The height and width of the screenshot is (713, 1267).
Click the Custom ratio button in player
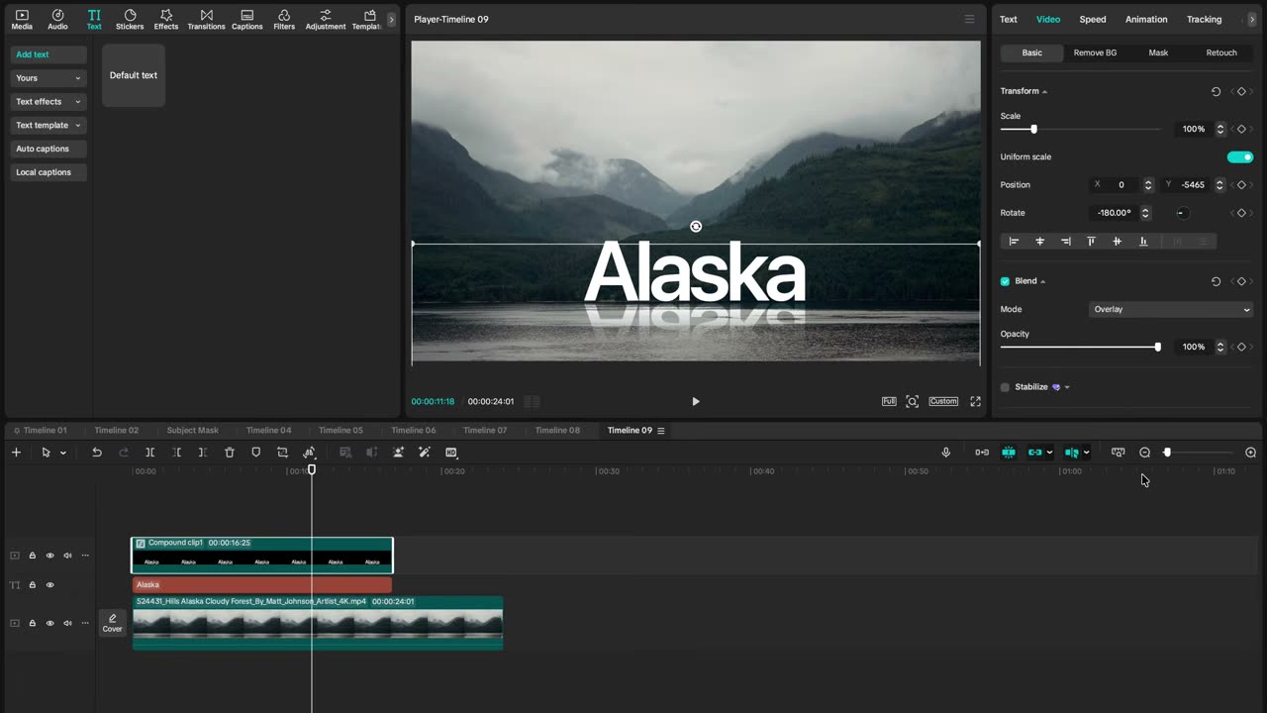coord(943,401)
